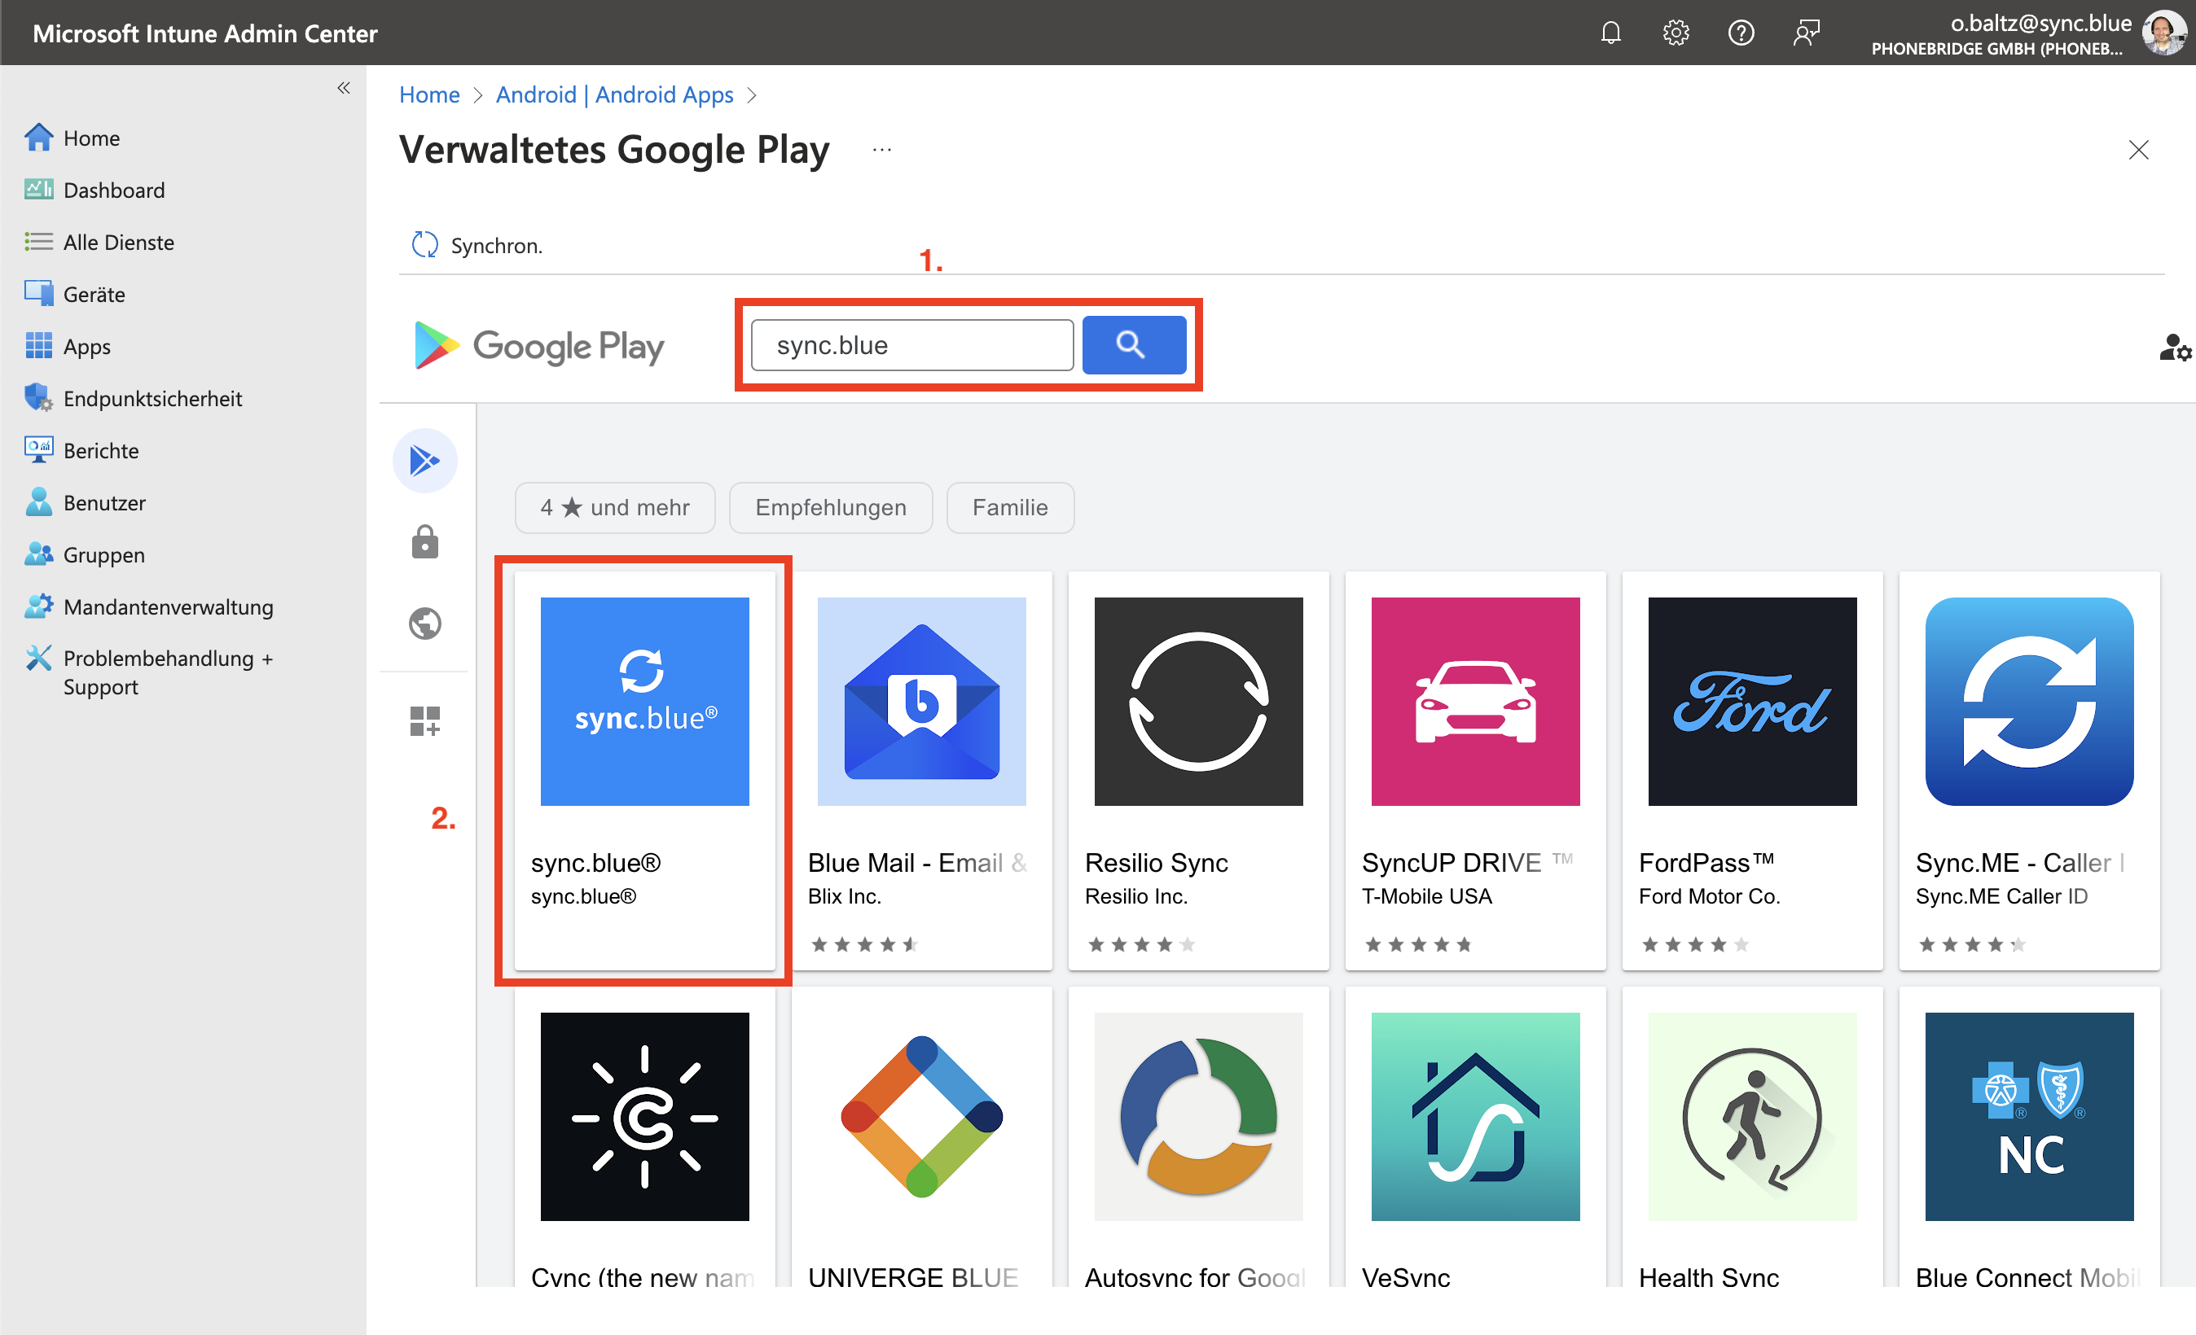Open the Resilio Sync app icon
The width and height of the screenshot is (2196, 1335).
click(1198, 702)
